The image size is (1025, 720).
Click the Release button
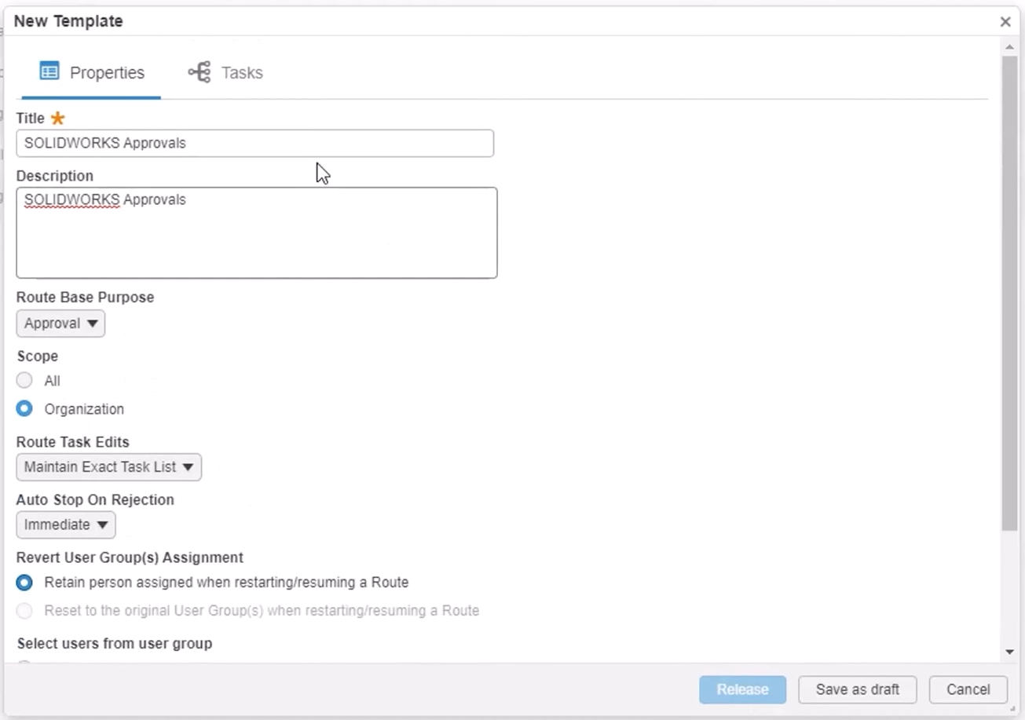click(x=741, y=689)
